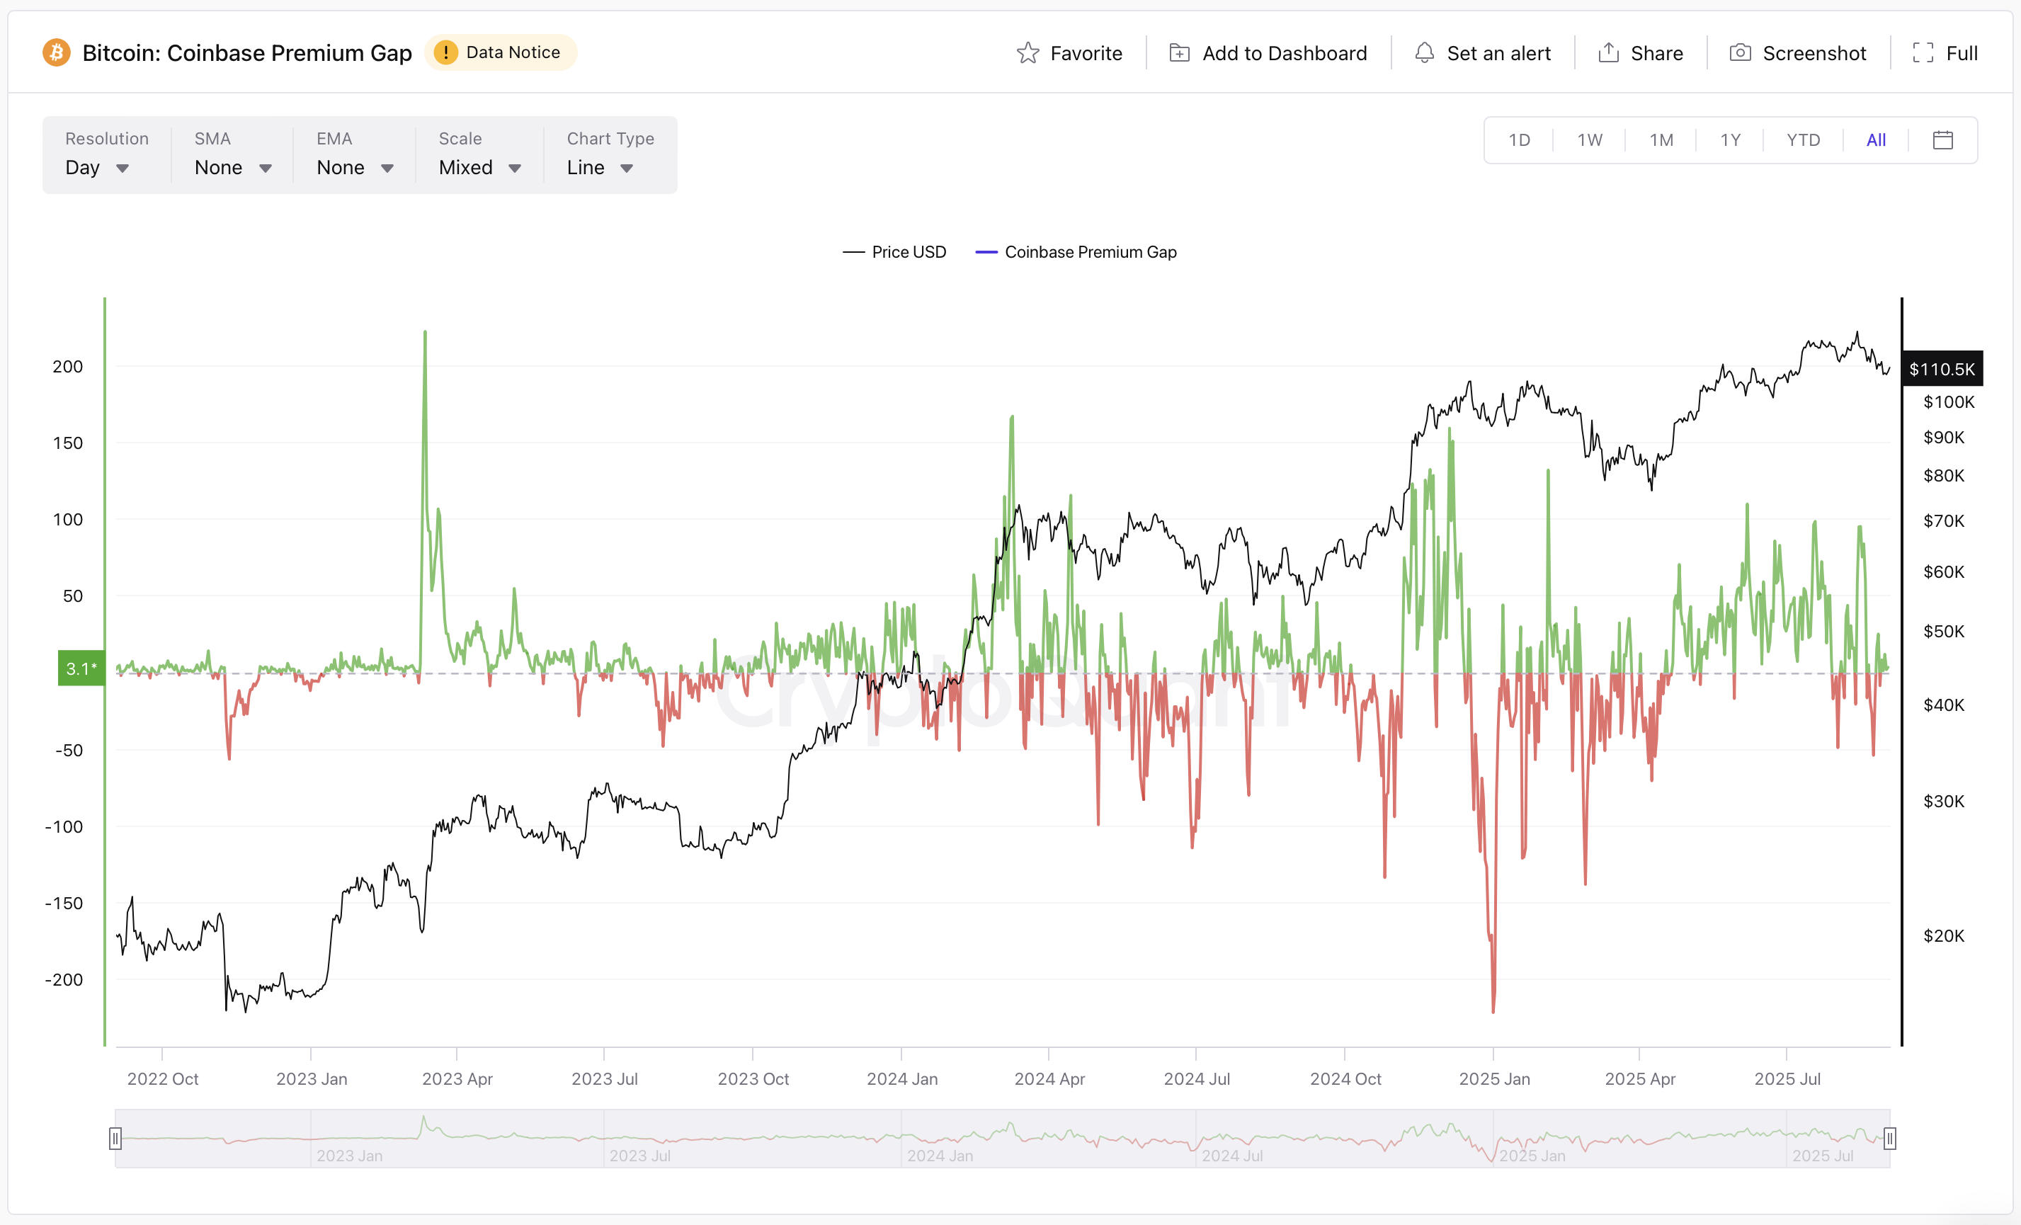Toggle Coinbase Premium Gap series in legend
Image resolution: width=2021 pixels, height=1225 pixels.
pos(1076,253)
